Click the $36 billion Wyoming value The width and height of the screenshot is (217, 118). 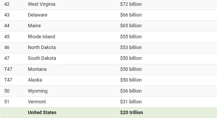point(131,91)
